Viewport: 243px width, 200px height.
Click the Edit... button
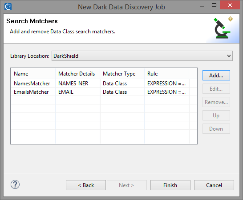click(x=216, y=89)
